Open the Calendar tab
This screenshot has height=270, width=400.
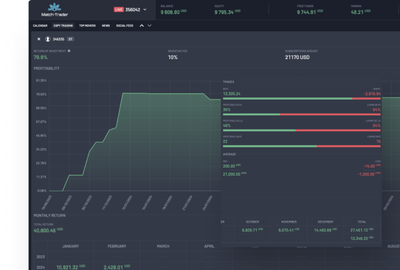(40, 26)
